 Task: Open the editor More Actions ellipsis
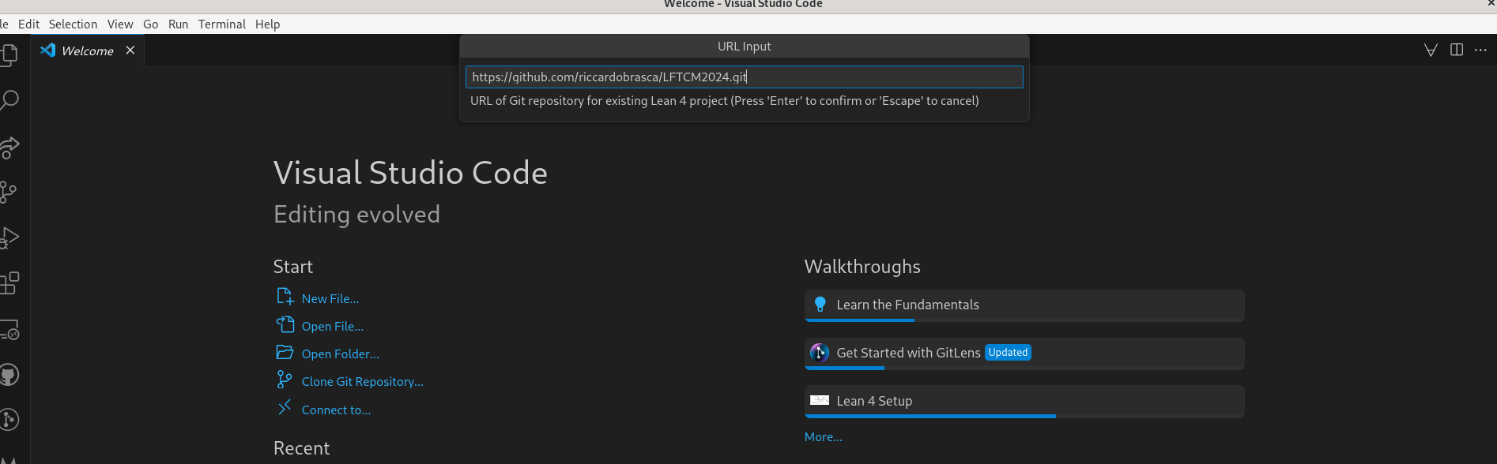(x=1481, y=50)
